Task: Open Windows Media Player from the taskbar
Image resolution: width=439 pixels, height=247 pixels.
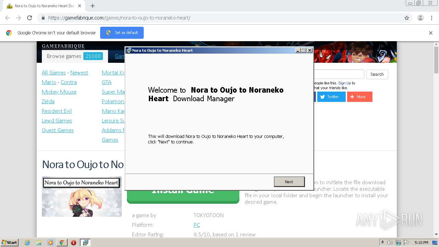Action: [50, 243]
